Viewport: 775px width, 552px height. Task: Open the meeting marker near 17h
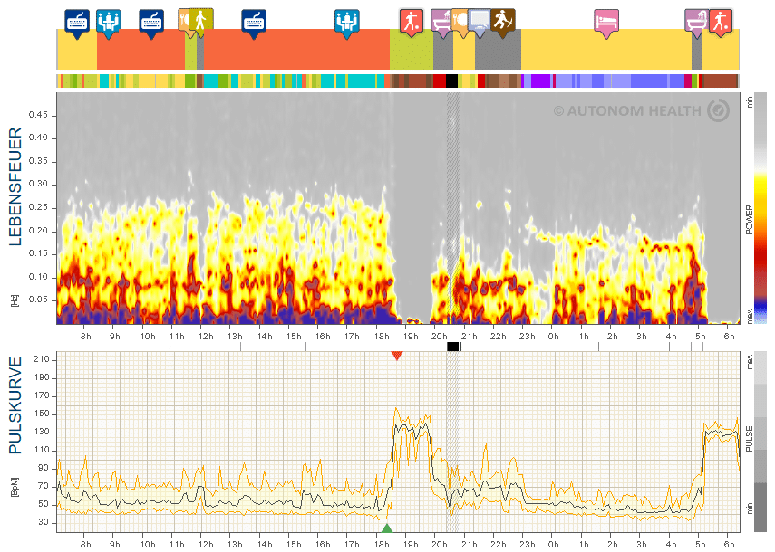pyautogui.click(x=347, y=23)
